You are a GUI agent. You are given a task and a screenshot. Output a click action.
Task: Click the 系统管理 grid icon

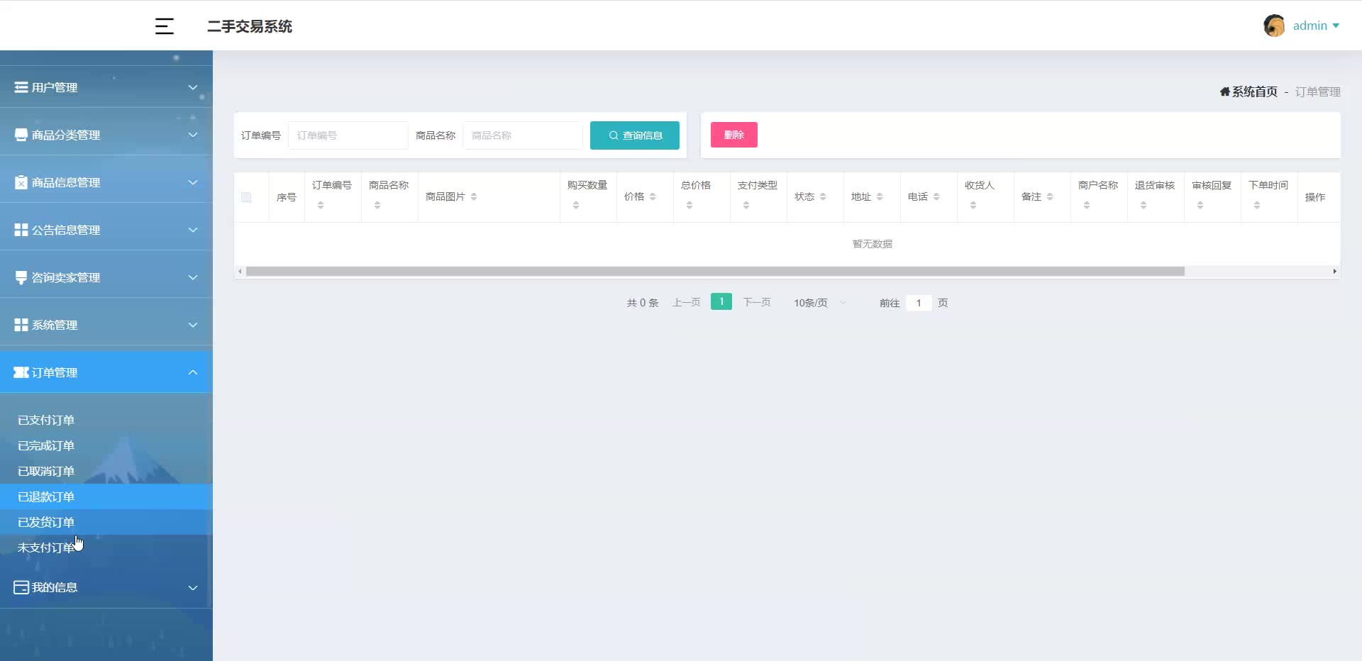[x=21, y=325]
